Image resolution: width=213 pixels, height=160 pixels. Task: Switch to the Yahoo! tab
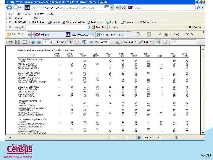(x=50, y=35)
